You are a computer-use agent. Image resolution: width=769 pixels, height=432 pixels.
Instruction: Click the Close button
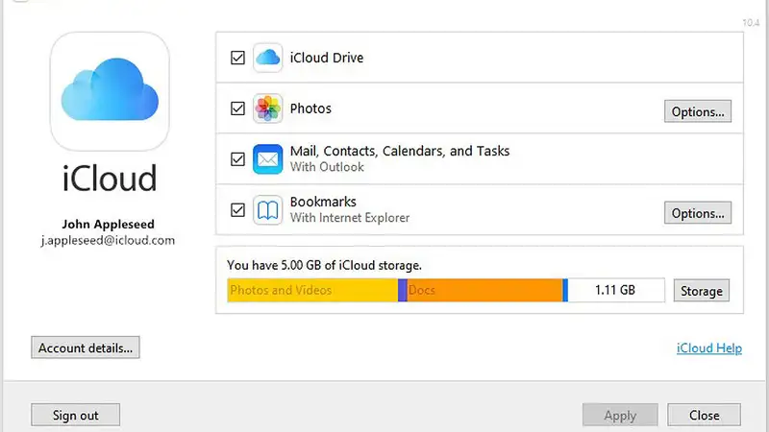(x=705, y=415)
